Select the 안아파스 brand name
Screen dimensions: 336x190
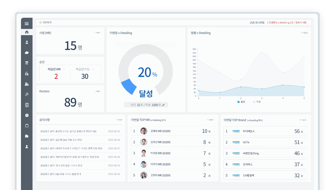247,164
